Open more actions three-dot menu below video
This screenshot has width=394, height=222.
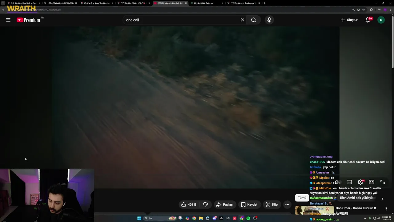pos(287,204)
